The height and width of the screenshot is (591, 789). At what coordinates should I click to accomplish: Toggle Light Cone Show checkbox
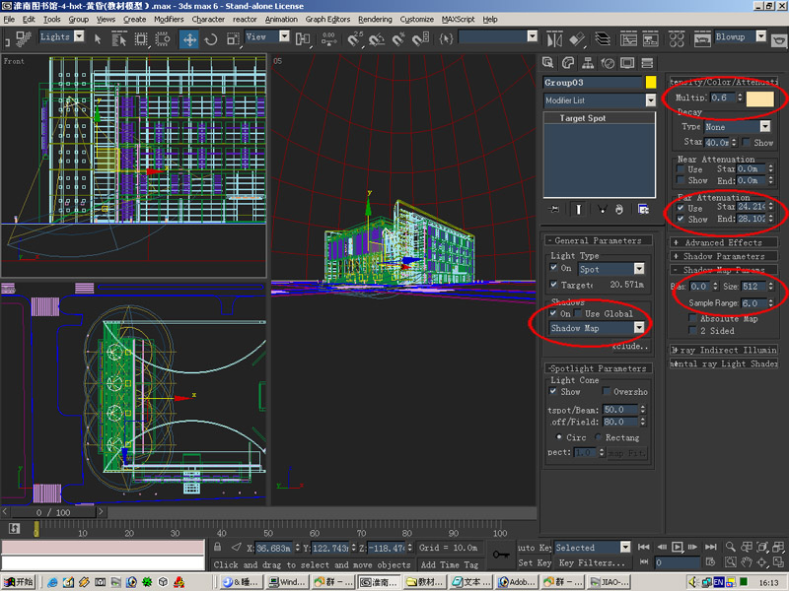point(553,391)
